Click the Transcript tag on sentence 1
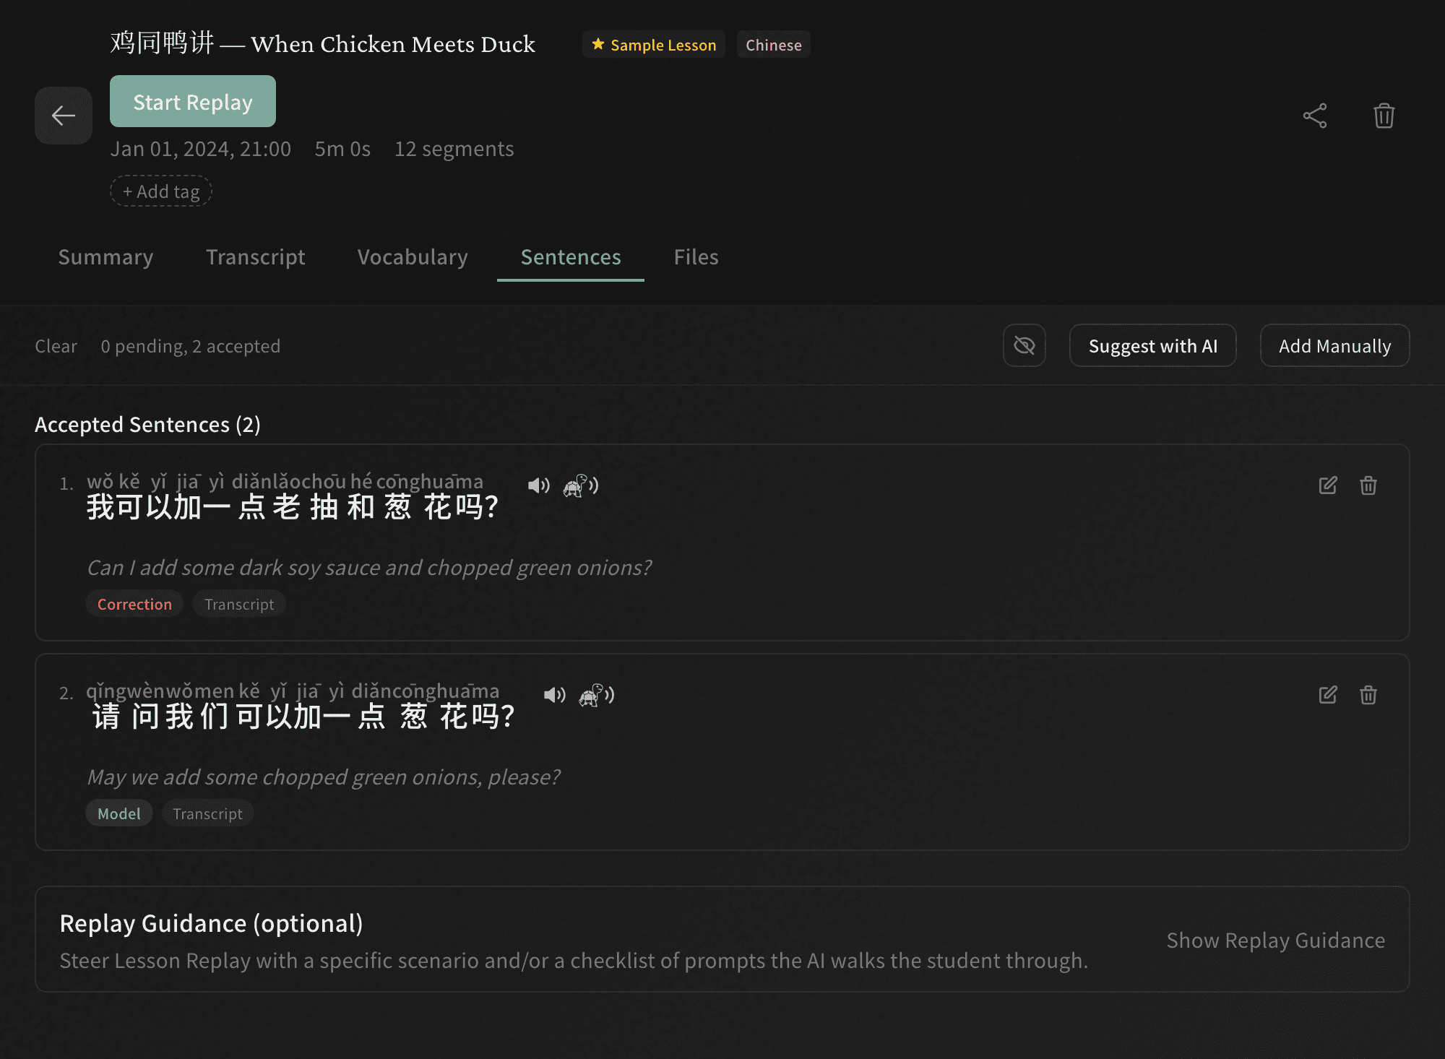The height and width of the screenshot is (1059, 1445). [239, 604]
